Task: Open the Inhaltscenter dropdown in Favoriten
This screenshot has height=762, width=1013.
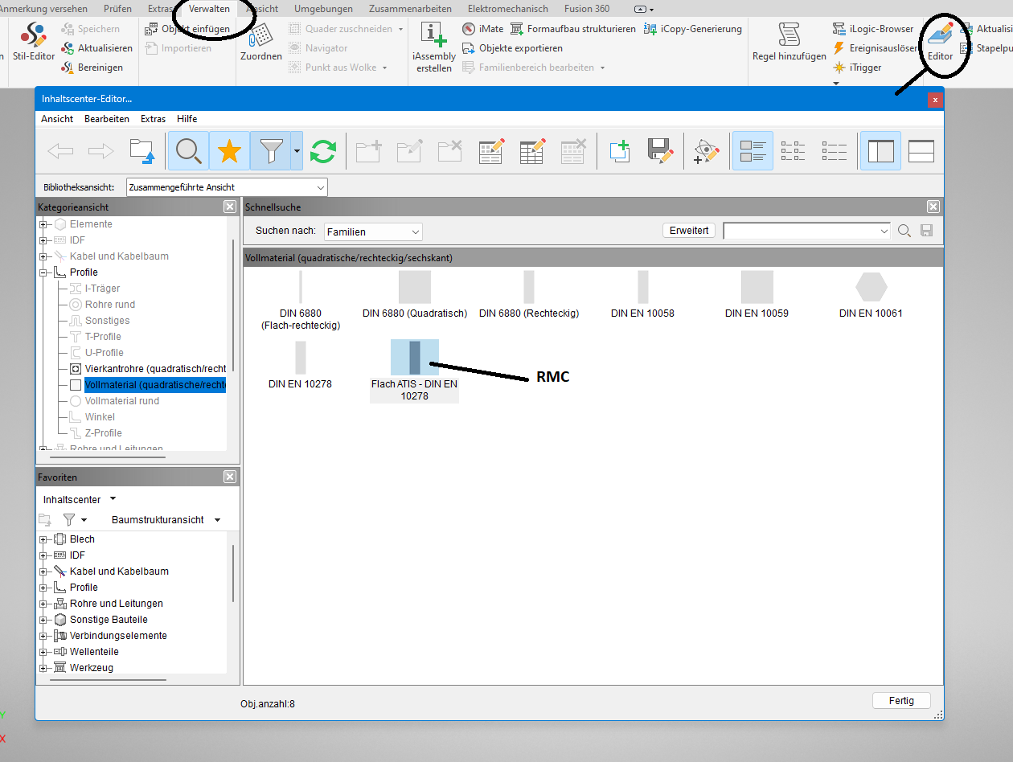Action: pyautogui.click(x=80, y=499)
